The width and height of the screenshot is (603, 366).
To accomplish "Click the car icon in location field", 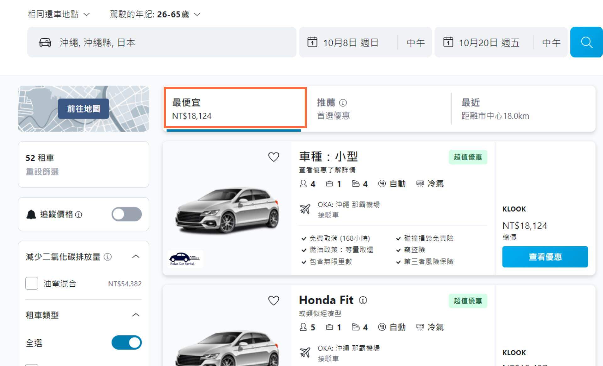I will pyautogui.click(x=45, y=42).
